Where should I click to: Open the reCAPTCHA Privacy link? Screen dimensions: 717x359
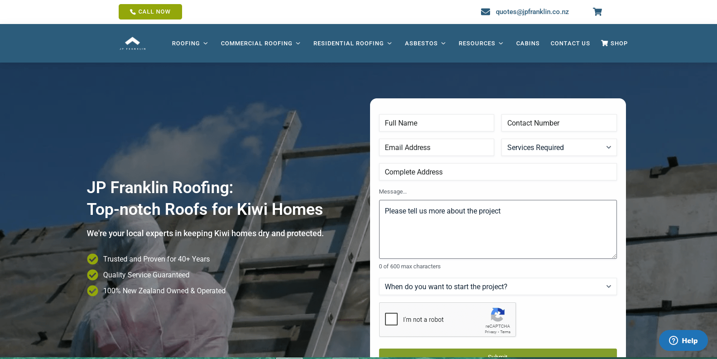coord(491,332)
